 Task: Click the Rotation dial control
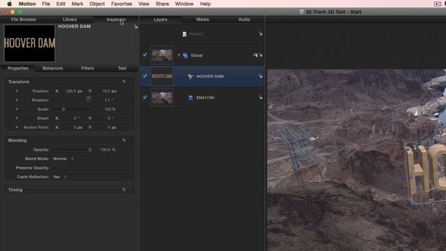[x=89, y=100]
